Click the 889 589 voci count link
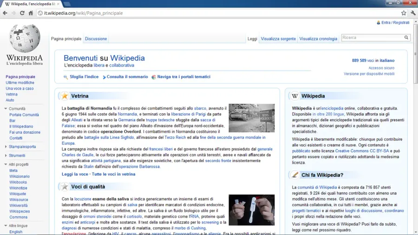Screen dimensions: 418x235 click(x=363, y=60)
